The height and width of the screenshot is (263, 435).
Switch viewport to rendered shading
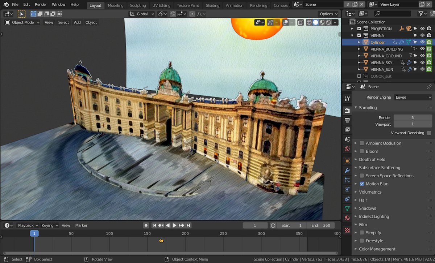[328, 22]
